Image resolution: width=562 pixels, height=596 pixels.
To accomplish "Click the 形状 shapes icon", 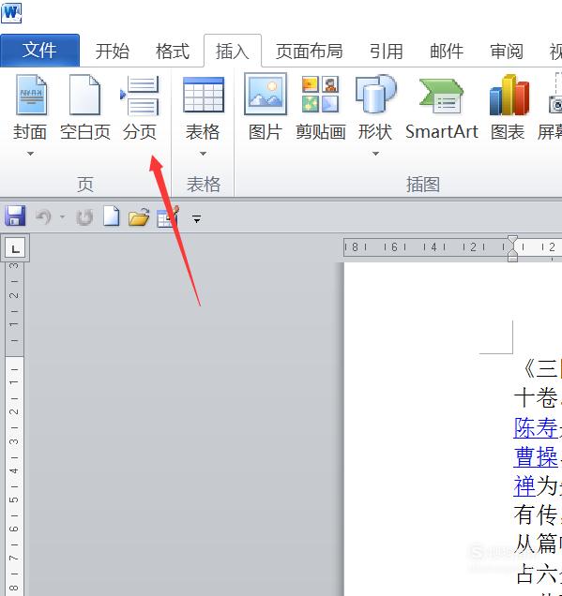I will (x=375, y=95).
